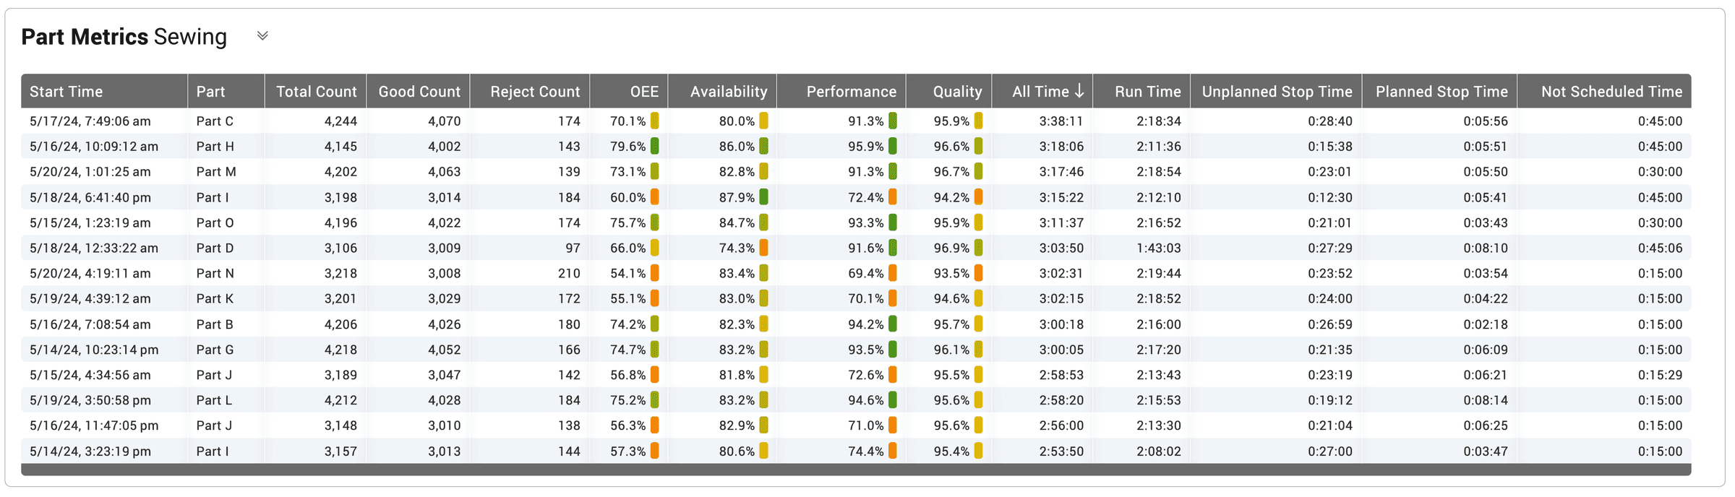This screenshot has width=1735, height=497.
Task: Select the Part M row name cell
Action: (216, 172)
